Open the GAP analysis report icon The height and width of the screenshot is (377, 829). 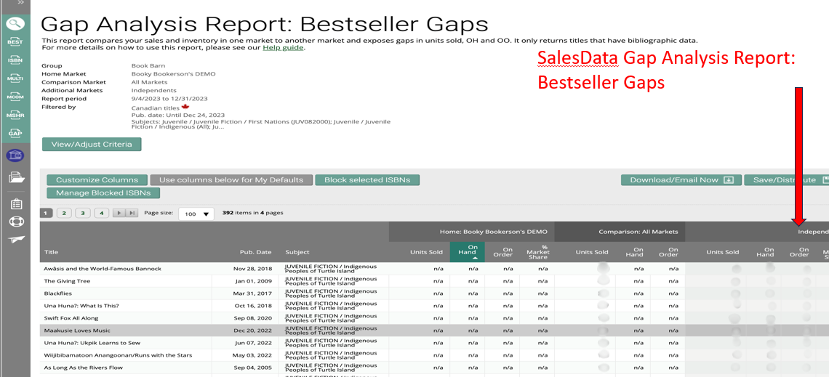15,133
